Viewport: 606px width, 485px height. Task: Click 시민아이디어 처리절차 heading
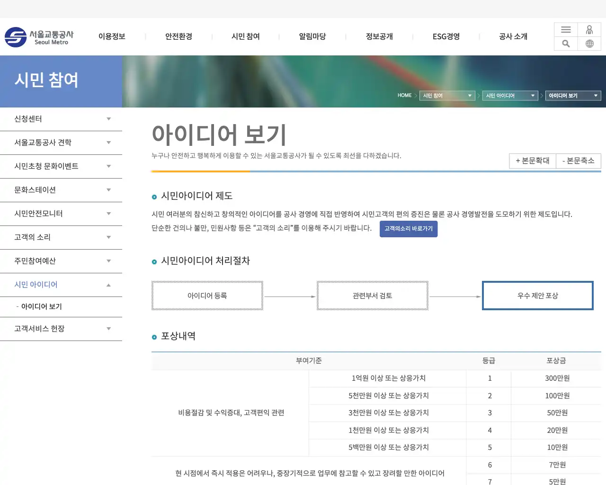tap(205, 261)
